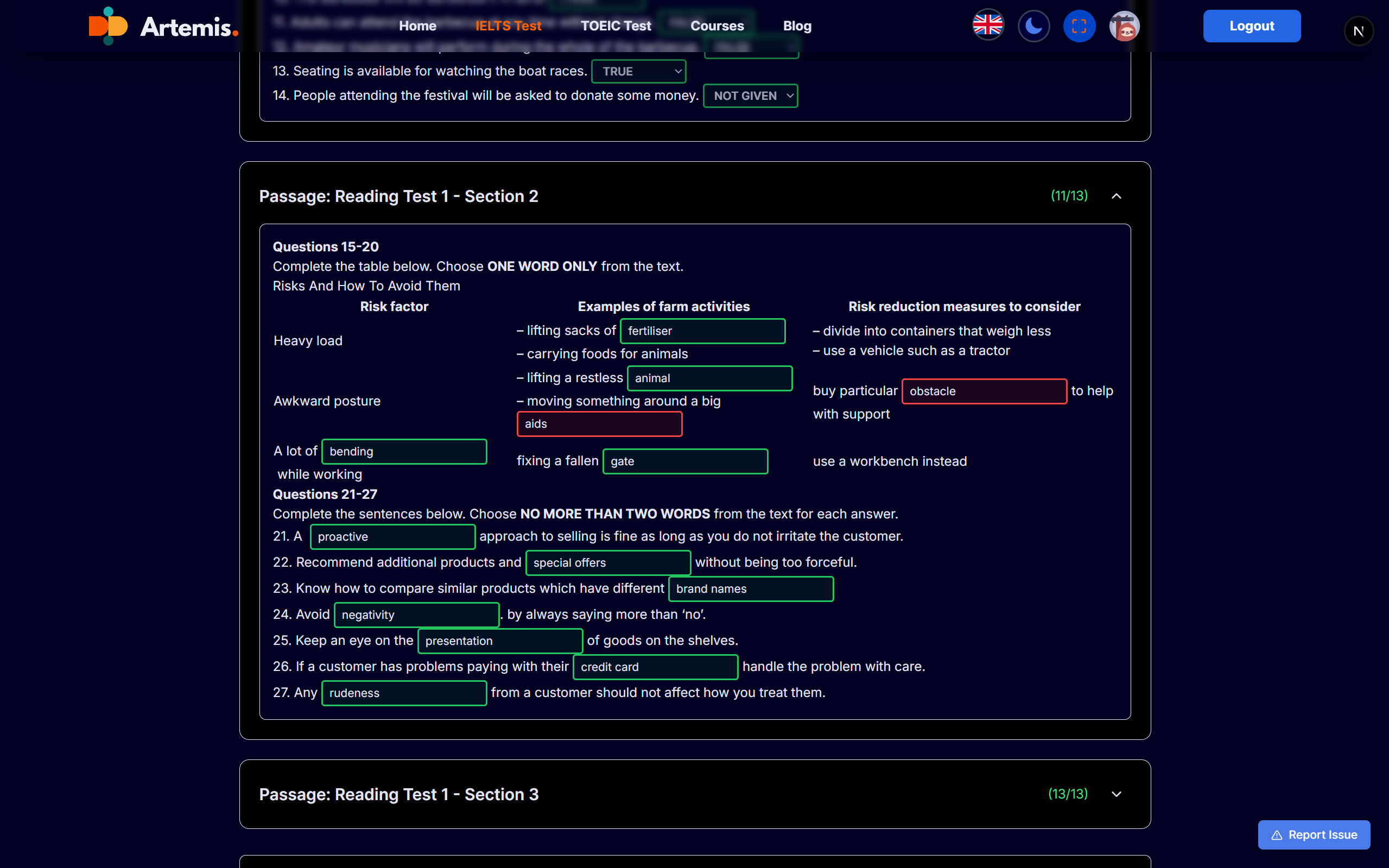Go to the Home menu item
Image resolution: width=1389 pixels, height=868 pixels.
click(417, 26)
